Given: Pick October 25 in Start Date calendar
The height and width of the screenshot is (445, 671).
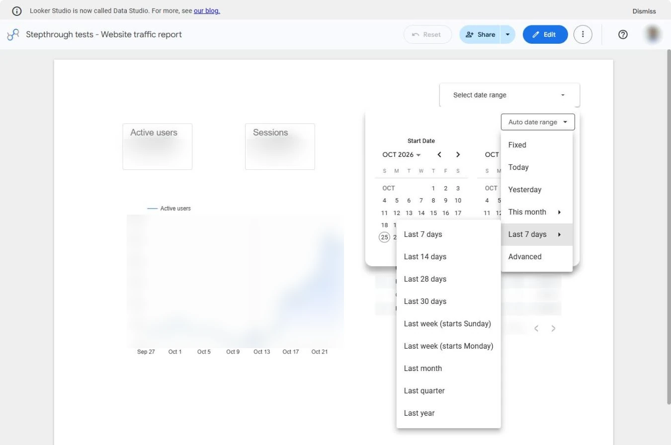Looking at the screenshot, I should point(384,237).
